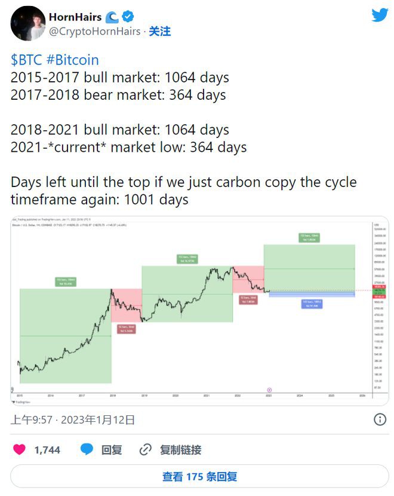Click the HornHairs display name
The height and width of the screenshot is (496, 394).
pos(75,17)
